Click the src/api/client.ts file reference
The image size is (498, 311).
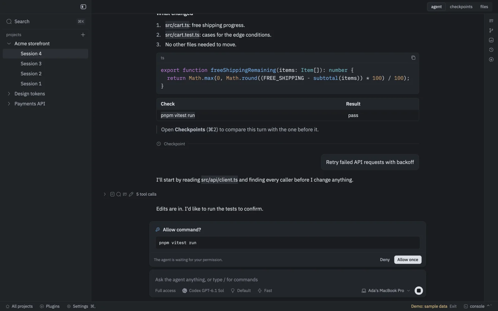pos(219,180)
